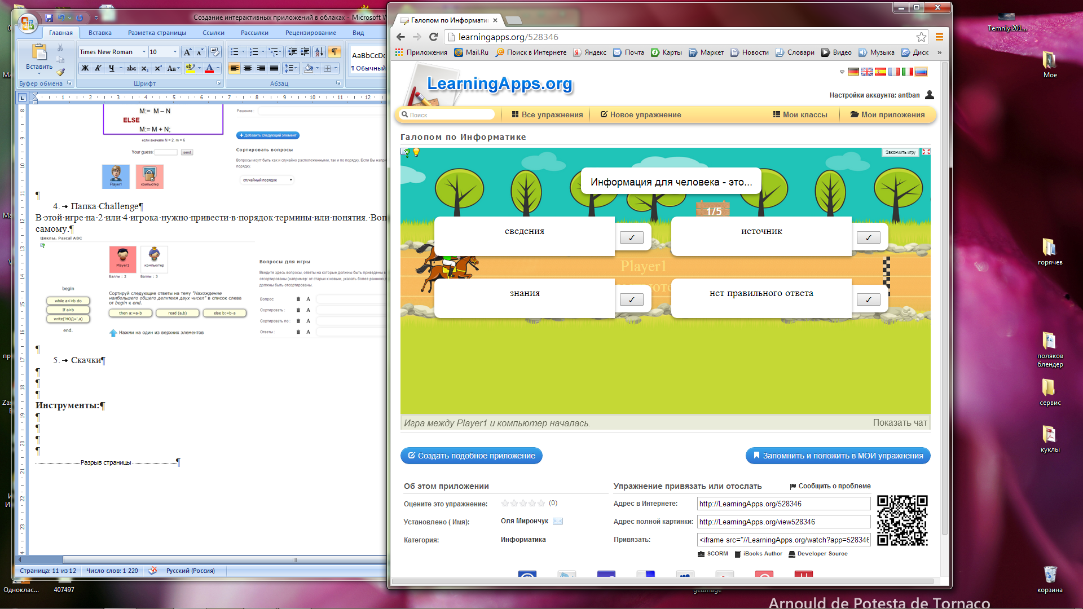Screen dimensions: 1083x609
Task: Open the numbering list dropdown arrow
Action: (x=263, y=52)
